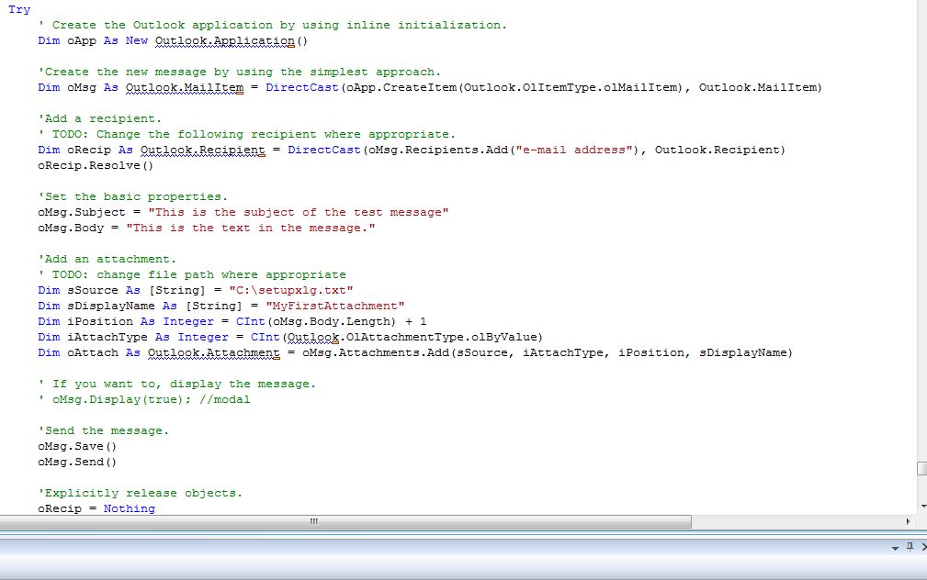Click "OlAttachmentType.olByValue" in the iAttachType line
927x580 pixels.
(x=441, y=337)
